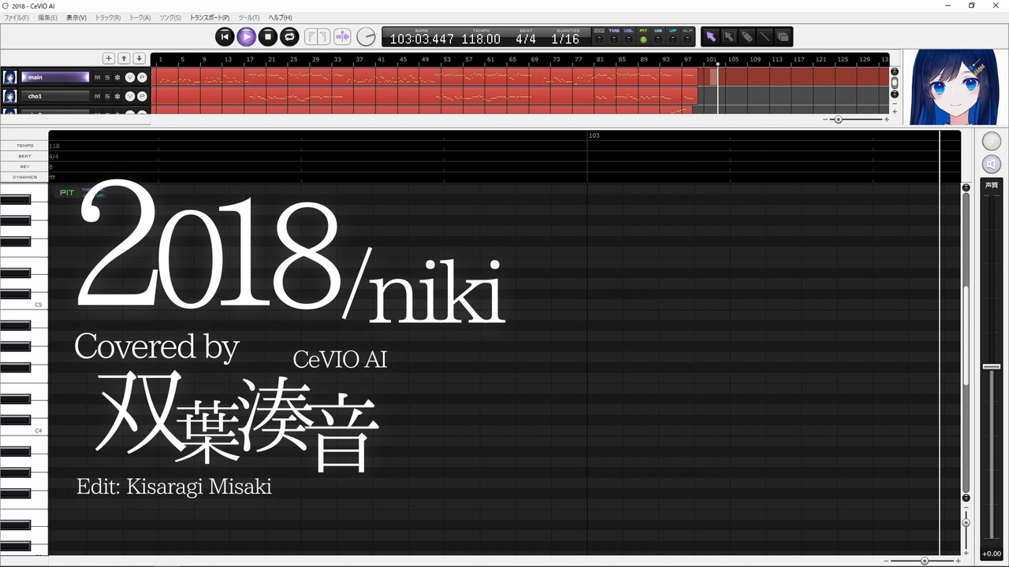Click the 声質 voice quality slider handle
1009x567 pixels.
[x=992, y=367]
